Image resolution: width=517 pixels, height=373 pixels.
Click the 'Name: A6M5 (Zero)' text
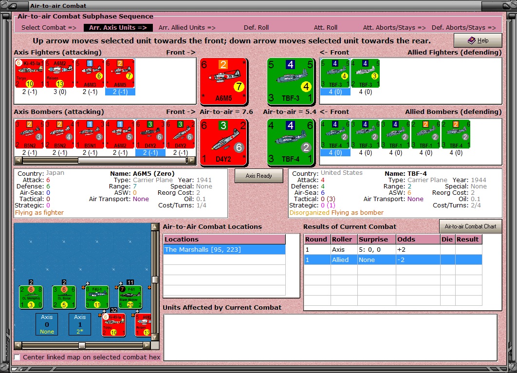[142, 173]
